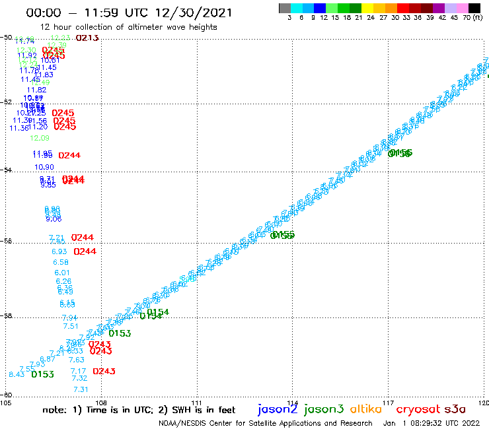Image resolution: width=489 pixels, height=429 pixels.
Task: Click the '108' longitude axis label
Action: (x=101, y=403)
